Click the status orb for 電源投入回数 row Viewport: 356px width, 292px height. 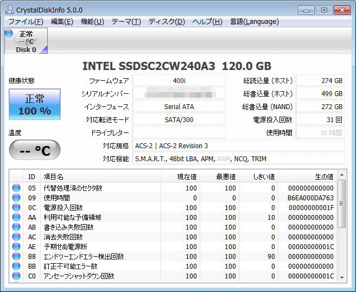click(16, 208)
